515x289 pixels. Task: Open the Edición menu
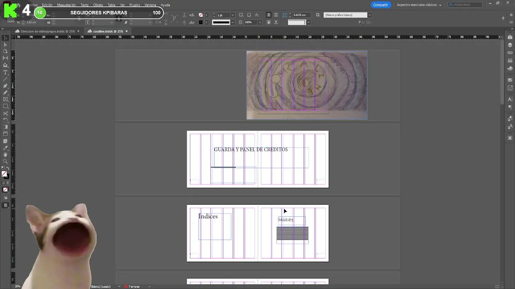(47, 5)
